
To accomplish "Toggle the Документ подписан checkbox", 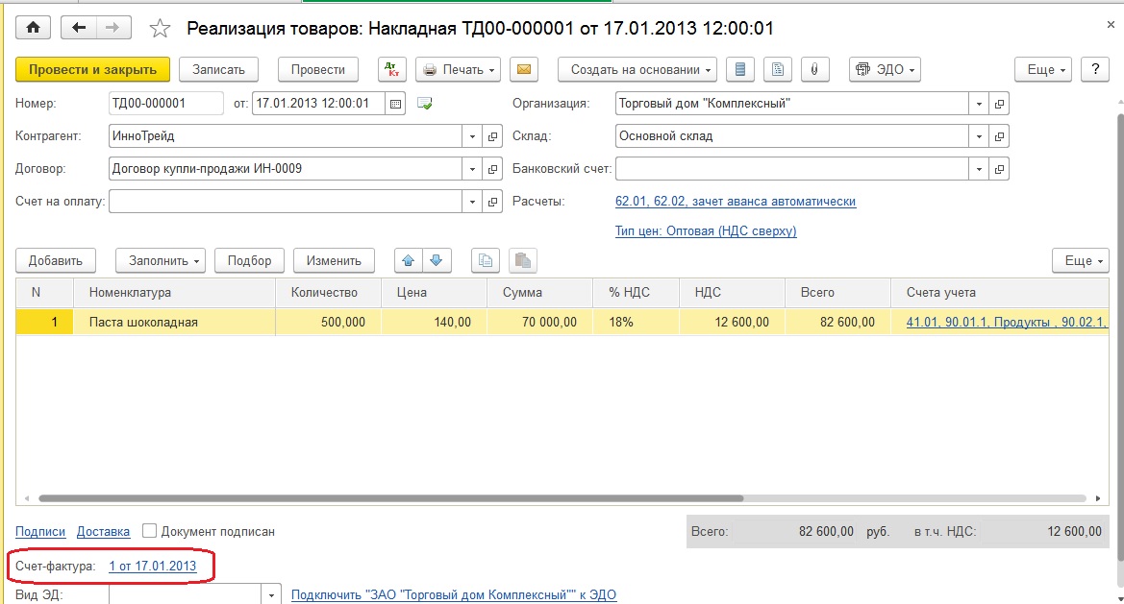I will pos(149,531).
